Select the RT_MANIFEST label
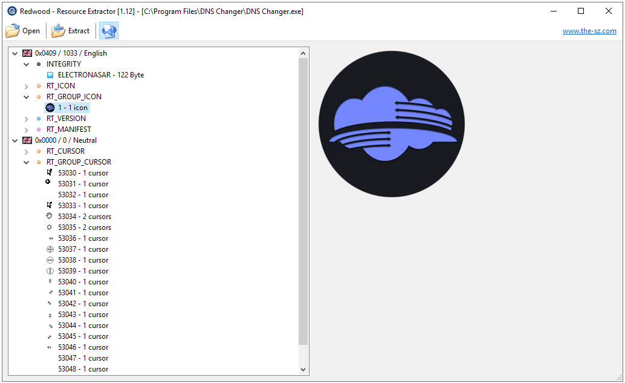This screenshot has width=625, height=383. (x=68, y=129)
